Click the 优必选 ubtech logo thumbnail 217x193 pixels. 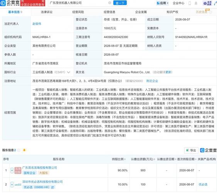click(x=18, y=185)
